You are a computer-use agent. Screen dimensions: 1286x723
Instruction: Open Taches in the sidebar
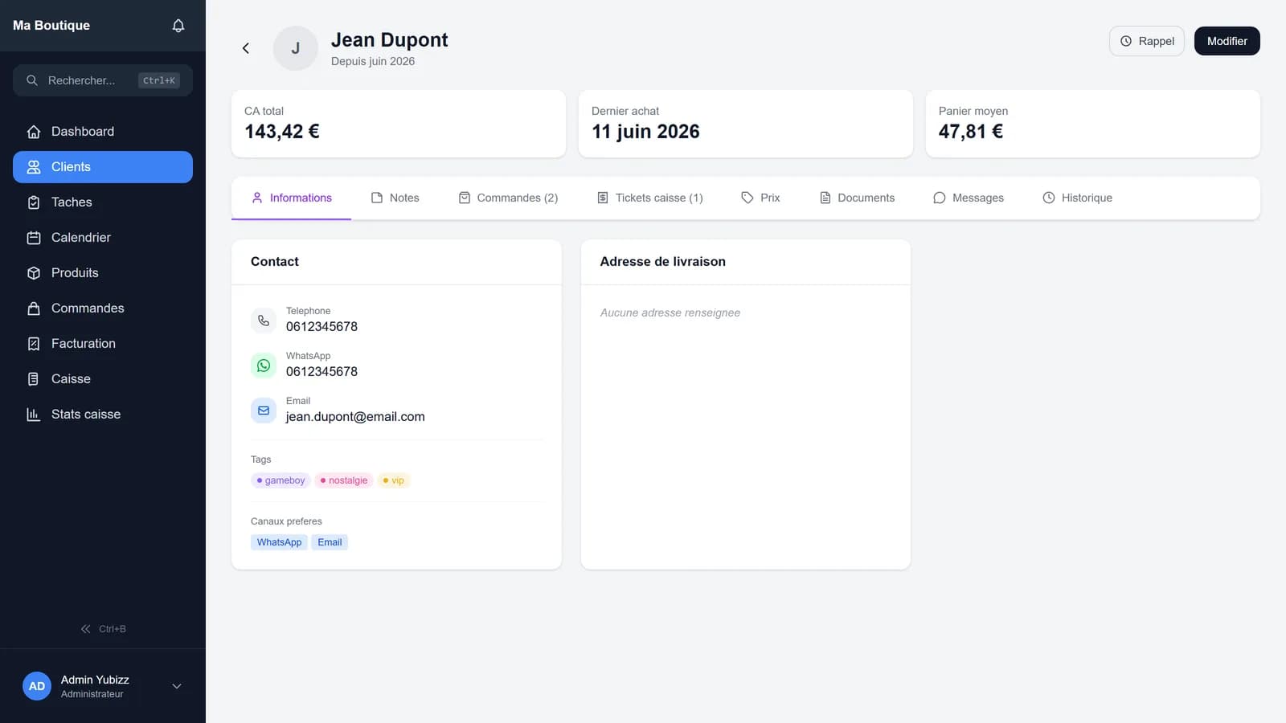pyautogui.click(x=103, y=202)
